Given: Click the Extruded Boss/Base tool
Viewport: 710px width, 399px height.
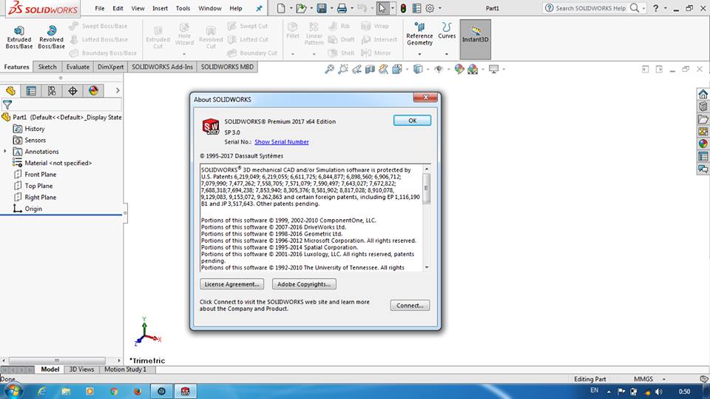Looking at the screenshot, I should coord(19,37).
